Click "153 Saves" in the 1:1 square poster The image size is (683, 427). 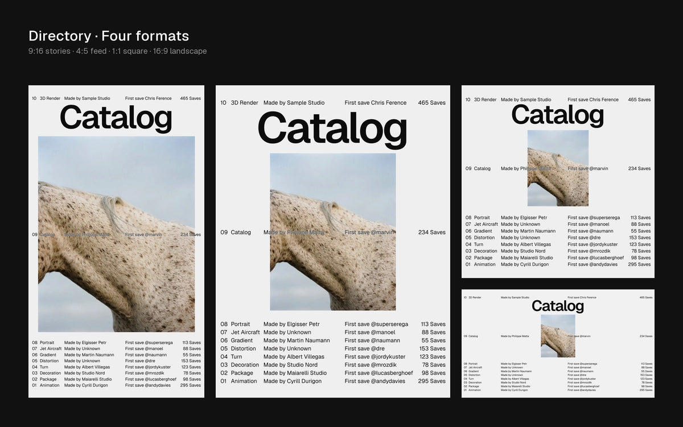[640, 238]
